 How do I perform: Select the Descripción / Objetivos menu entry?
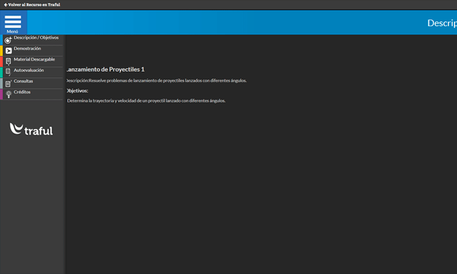[x=36, y=38]
